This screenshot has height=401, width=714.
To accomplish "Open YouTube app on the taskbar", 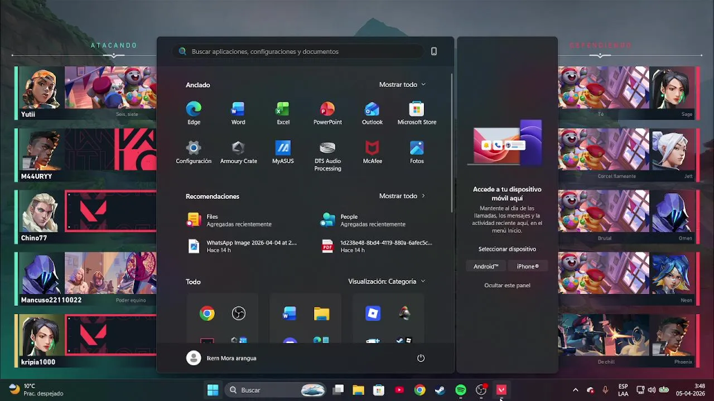I will [x=399, y=390].
